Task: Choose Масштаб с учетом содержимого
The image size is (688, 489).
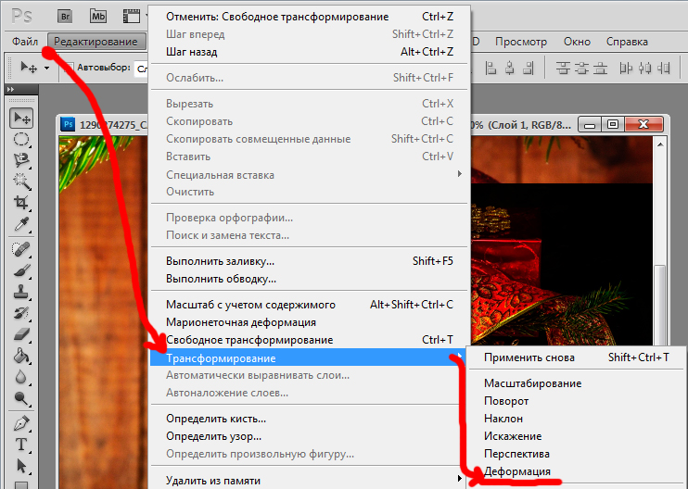Action: point(310,305)
